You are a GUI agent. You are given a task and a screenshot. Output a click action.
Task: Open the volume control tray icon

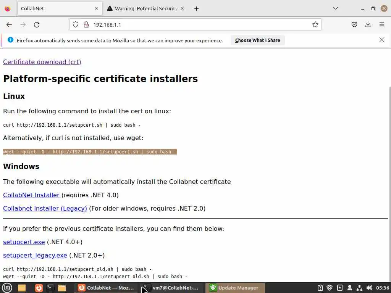click(x=369, y=288)
